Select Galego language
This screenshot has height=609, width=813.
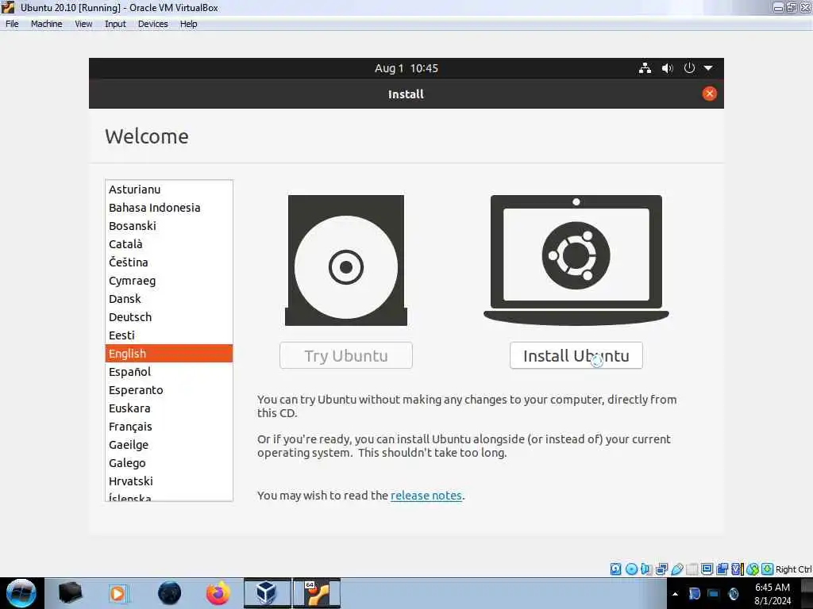pyautogui.click(x=169, y=463)
